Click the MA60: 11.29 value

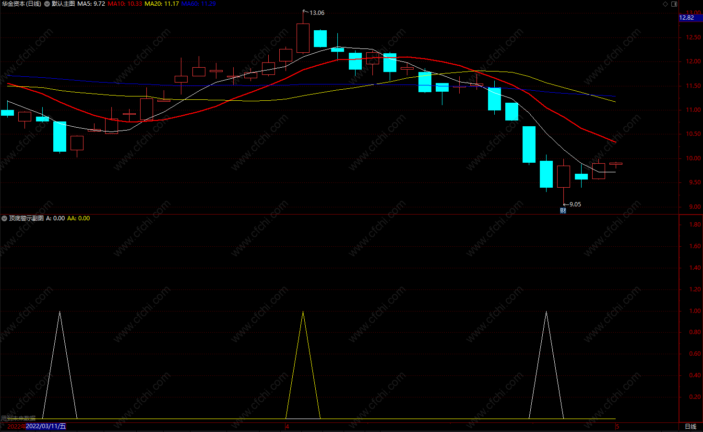tap(199, 4)
